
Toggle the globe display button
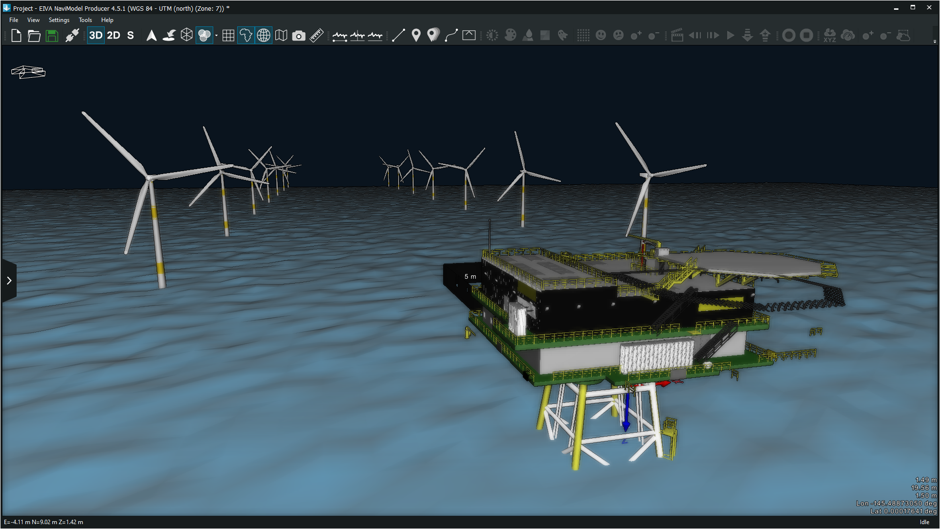[x=264, y=35]
